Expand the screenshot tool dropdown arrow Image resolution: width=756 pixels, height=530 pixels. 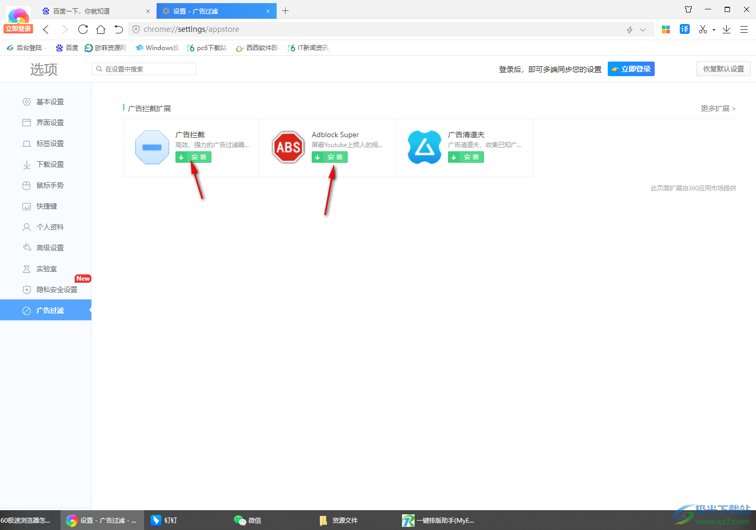tap(714, 30)
